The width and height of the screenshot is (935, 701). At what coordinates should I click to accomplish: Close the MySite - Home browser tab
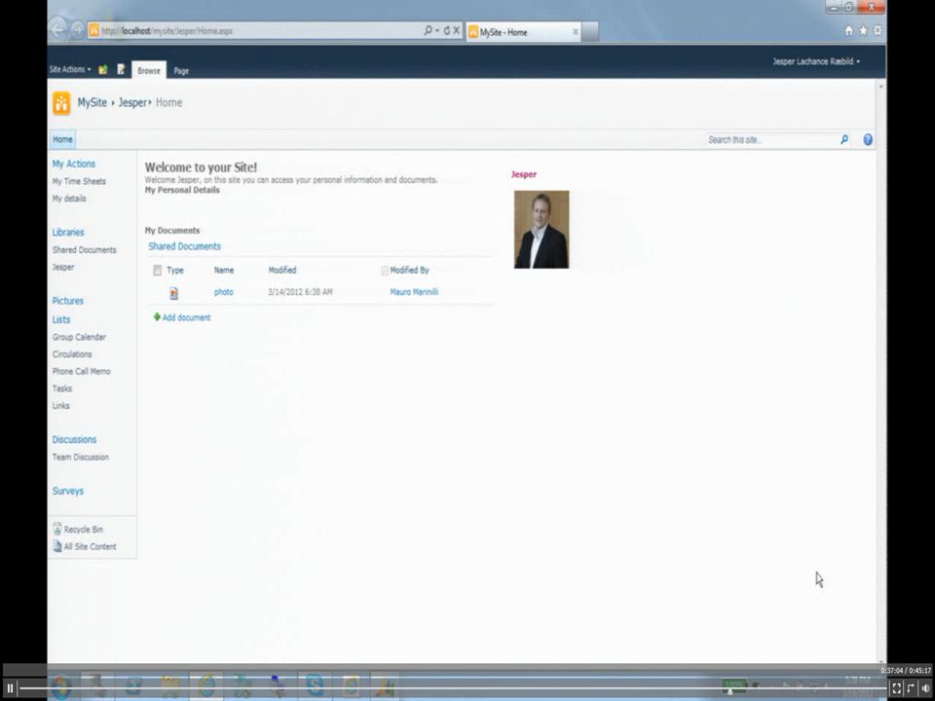[x=576, y=32]
